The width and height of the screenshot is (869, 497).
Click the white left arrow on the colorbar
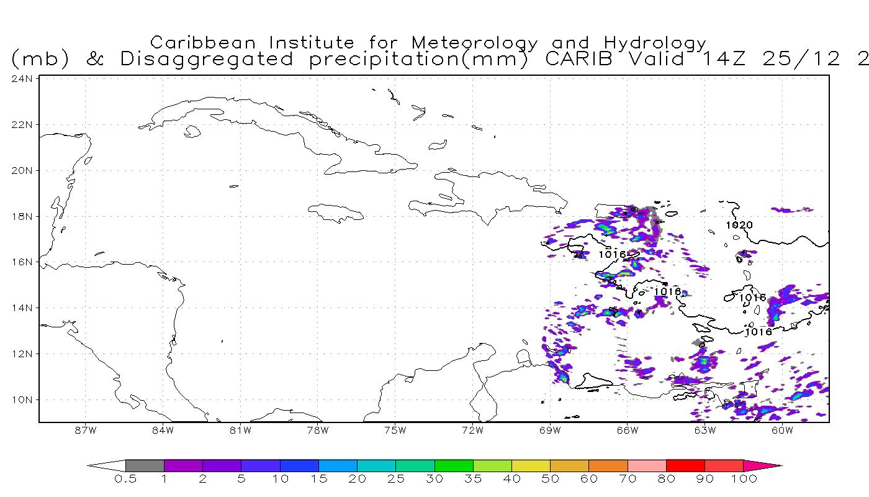coord(106,465)
